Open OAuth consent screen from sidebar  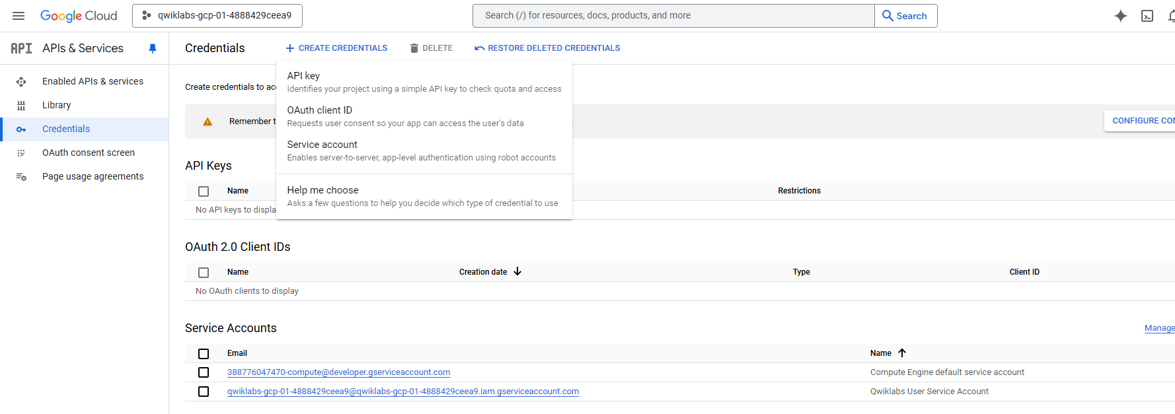click(x=85, y=153)
